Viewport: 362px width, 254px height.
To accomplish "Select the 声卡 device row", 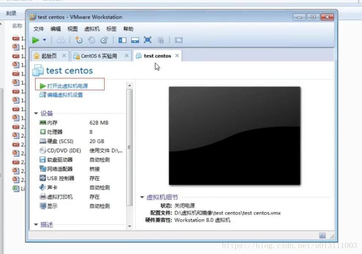I will [81, 188].
